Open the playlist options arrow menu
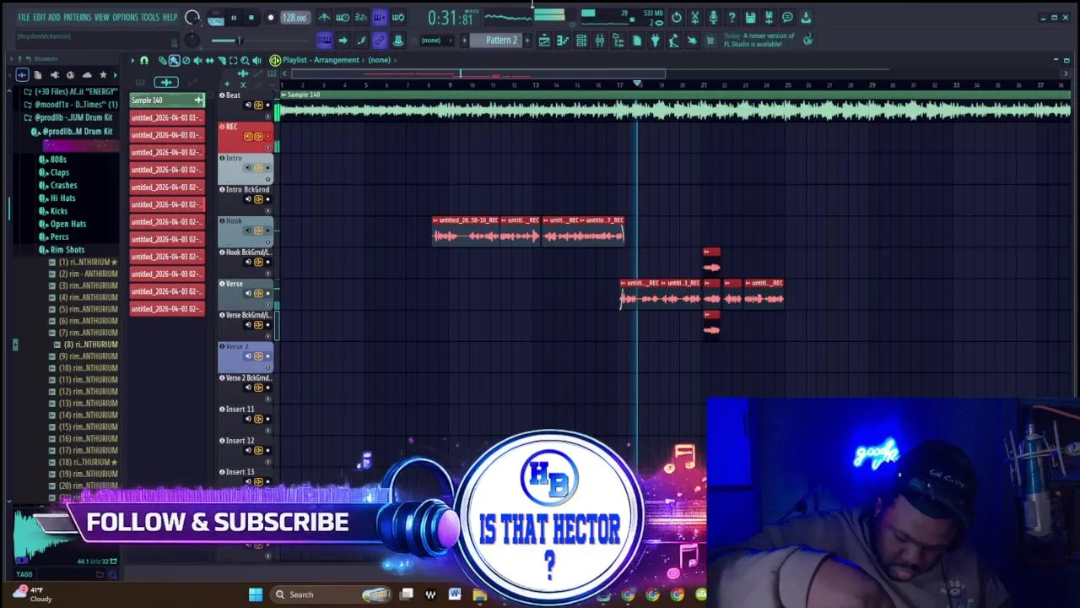 tap(132, 60)
